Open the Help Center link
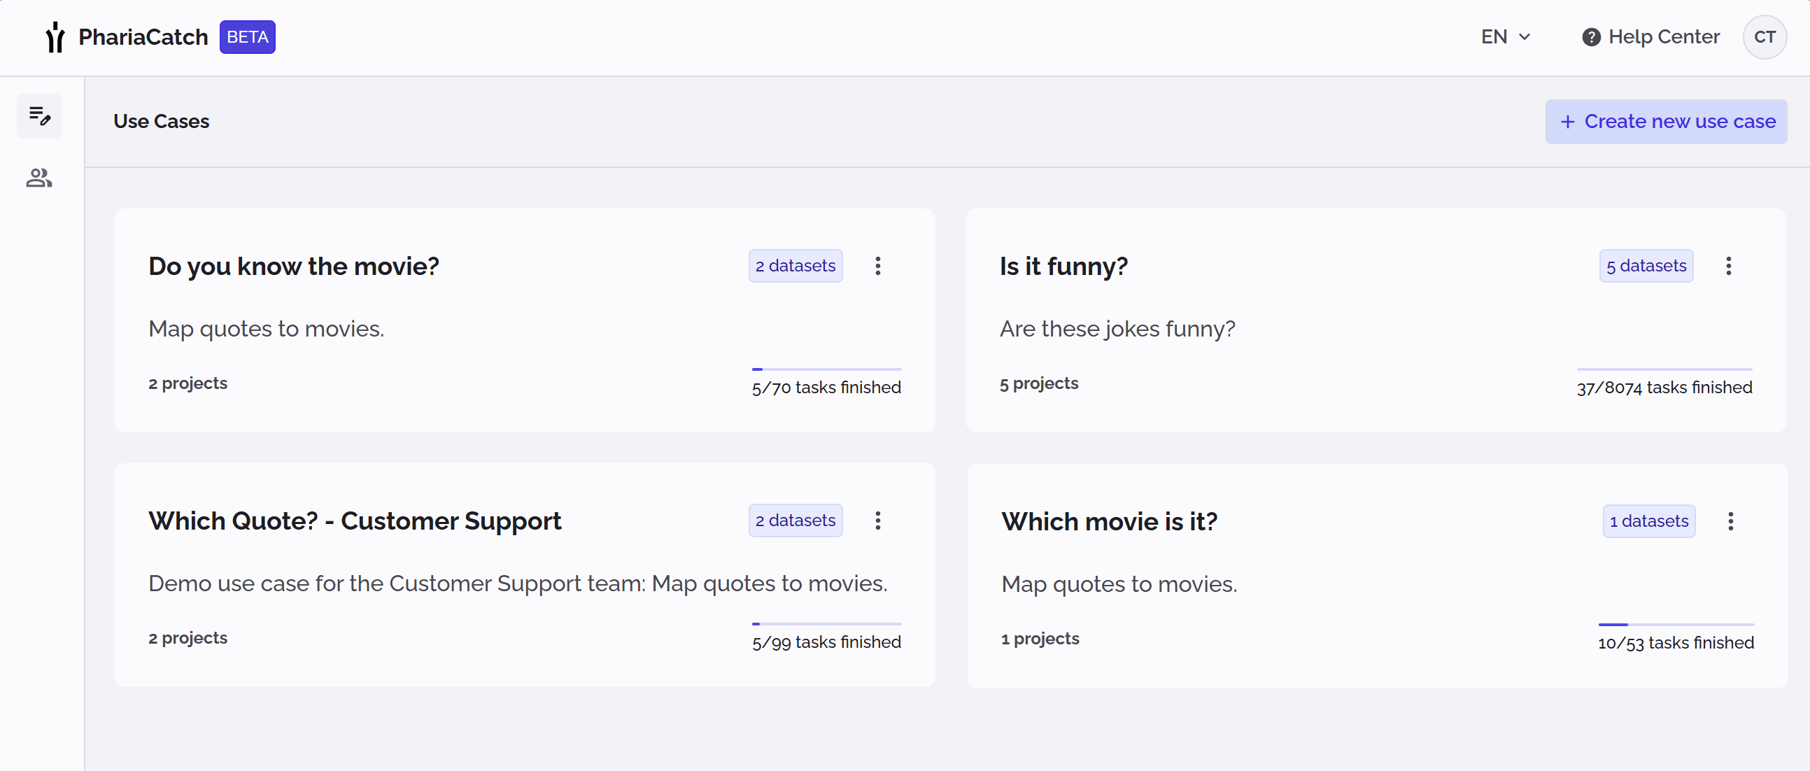The height and width of the screenshot is (771, 1810). [x=1663, y=37]
